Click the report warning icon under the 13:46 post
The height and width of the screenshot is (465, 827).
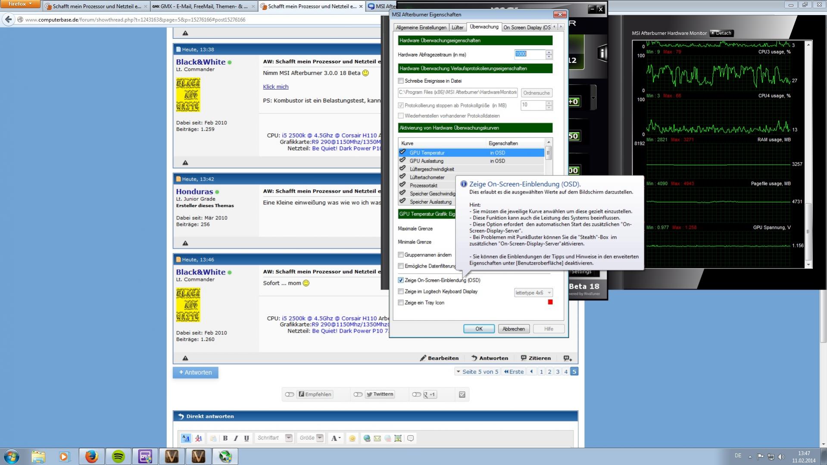click(x=185, y=358)
